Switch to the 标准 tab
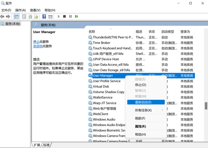The width and height of the screenshot is (208, 148). (x=47, y=145)
